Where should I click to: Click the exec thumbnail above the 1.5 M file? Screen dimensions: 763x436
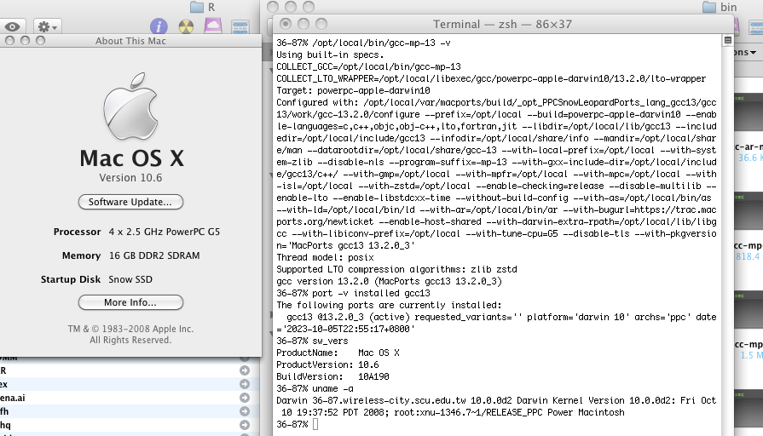pyautogui.click(x=749, y=310)
